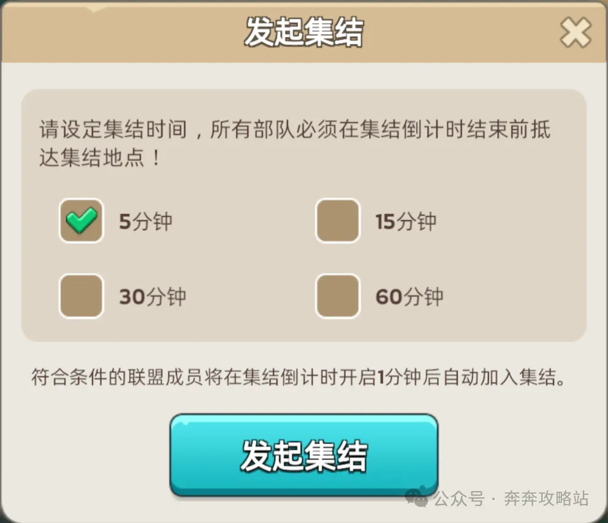The image size is (608, 523).
Task: Click the X icon in the corner
Action: tap(575, 34)
